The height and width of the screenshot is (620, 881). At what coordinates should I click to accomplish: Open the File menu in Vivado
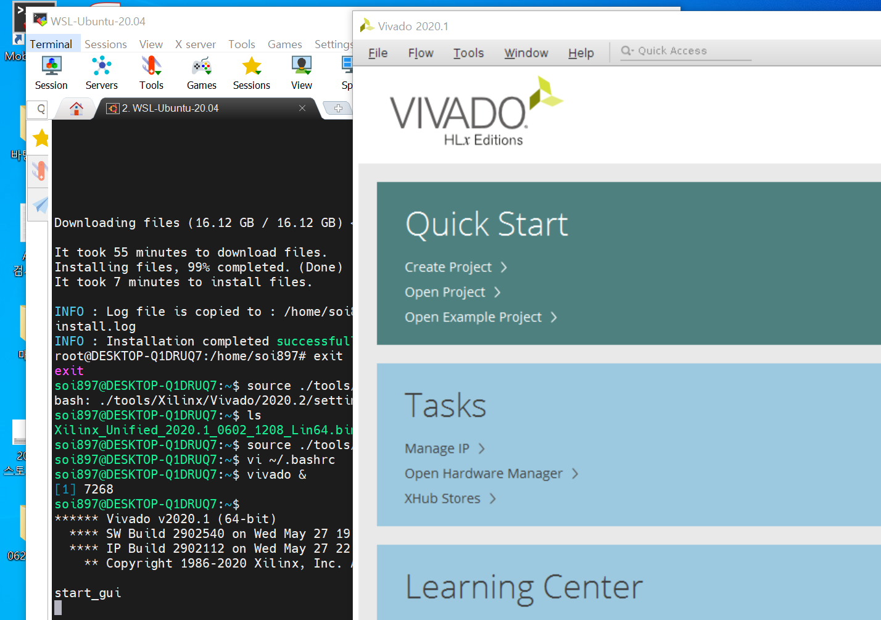click(378, 53)
